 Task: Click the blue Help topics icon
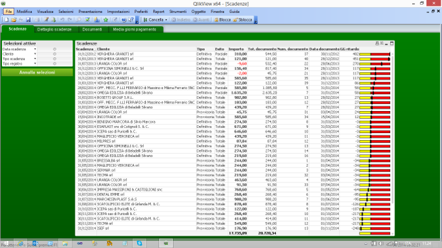123,19
